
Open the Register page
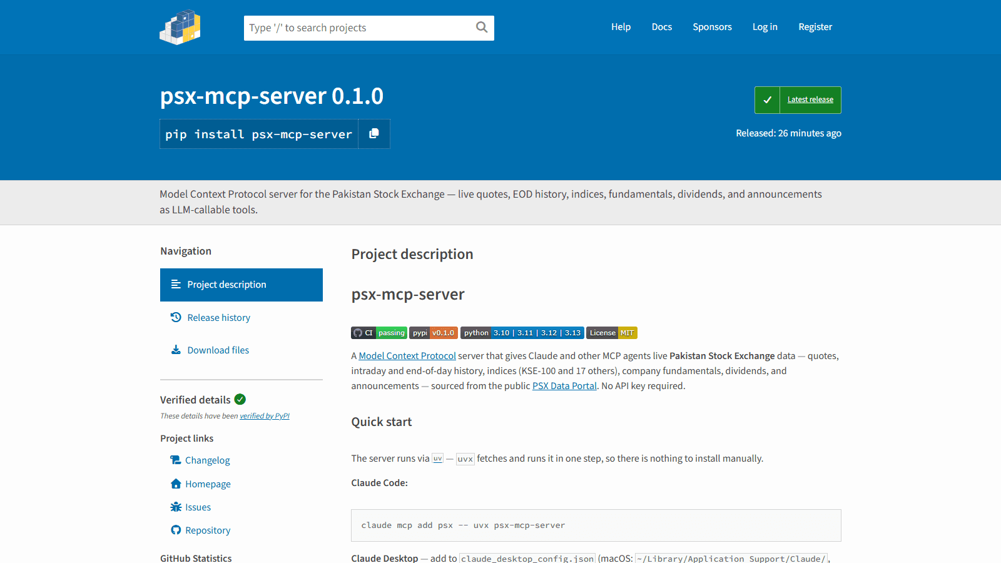coord(815,27)
